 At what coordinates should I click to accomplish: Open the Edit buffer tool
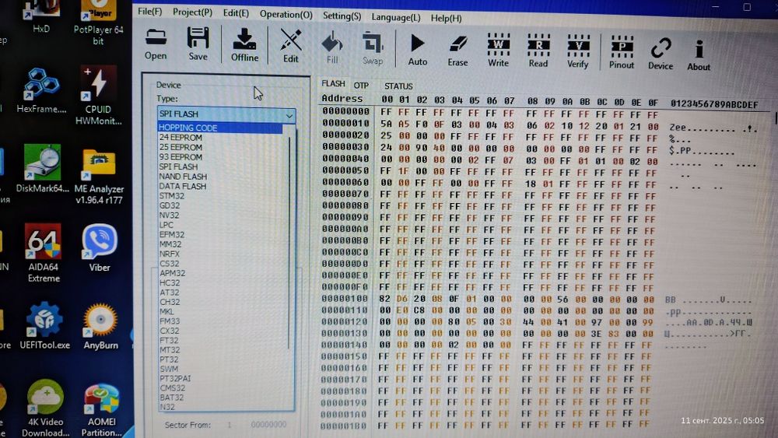(x=291, y=46)
